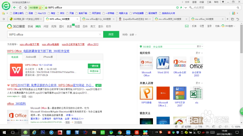Open the favorites dropdown arrow
The width and height of the screenshot is (243, 136).
[7, 13]
